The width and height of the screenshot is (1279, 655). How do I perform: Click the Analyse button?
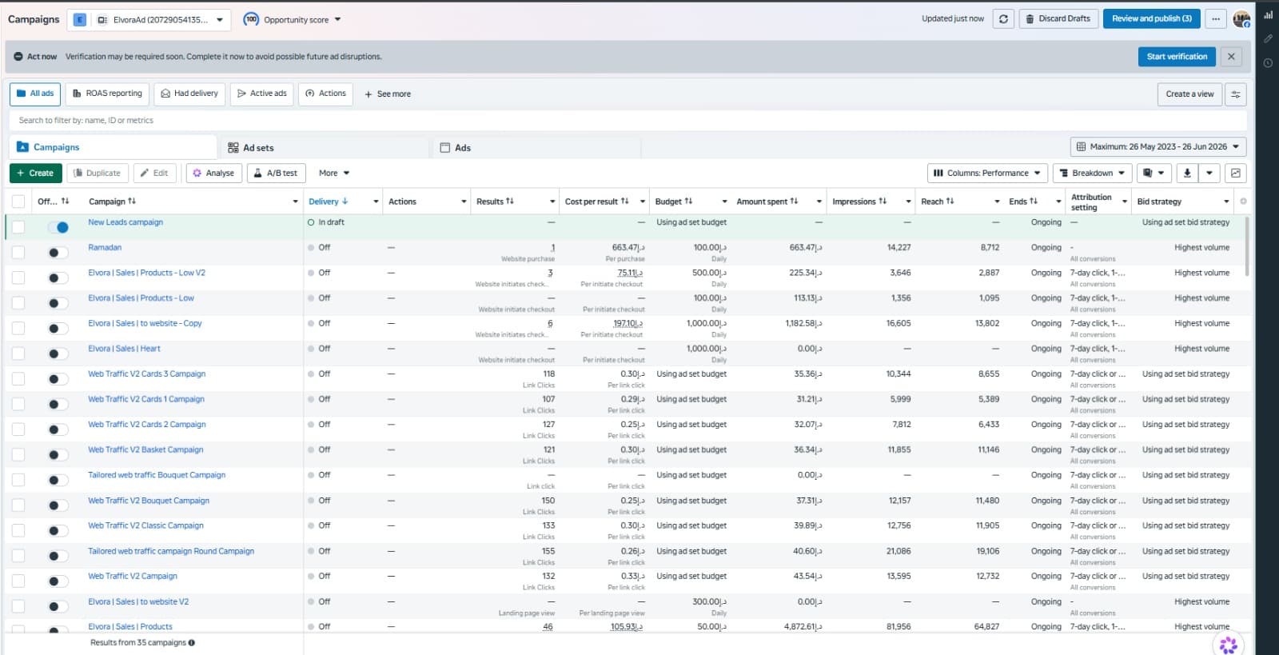click(x=213, y=173)
